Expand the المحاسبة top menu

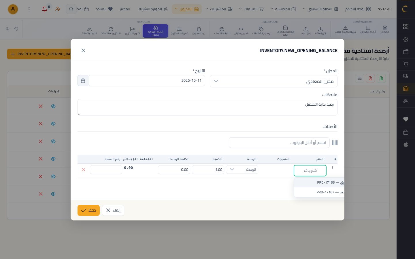click(283, 9)
